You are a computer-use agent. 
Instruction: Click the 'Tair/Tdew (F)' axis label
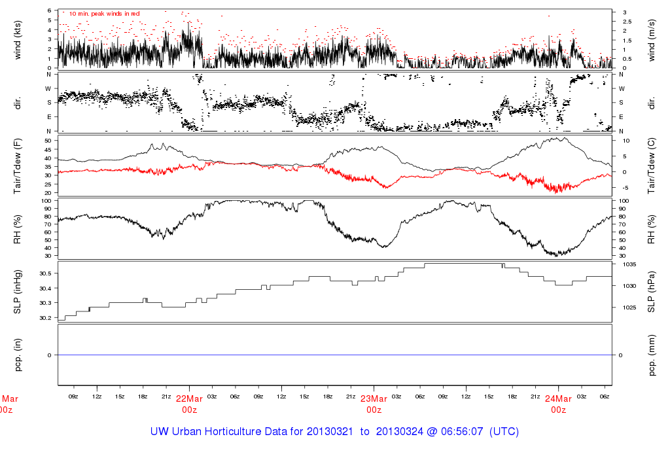click(x=18, y=166)
